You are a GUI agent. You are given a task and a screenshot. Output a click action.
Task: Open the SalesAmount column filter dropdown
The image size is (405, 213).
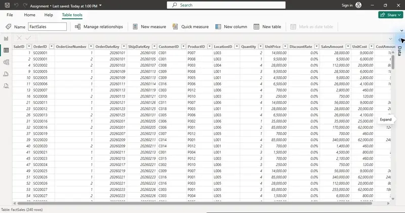tap(348, 46)
